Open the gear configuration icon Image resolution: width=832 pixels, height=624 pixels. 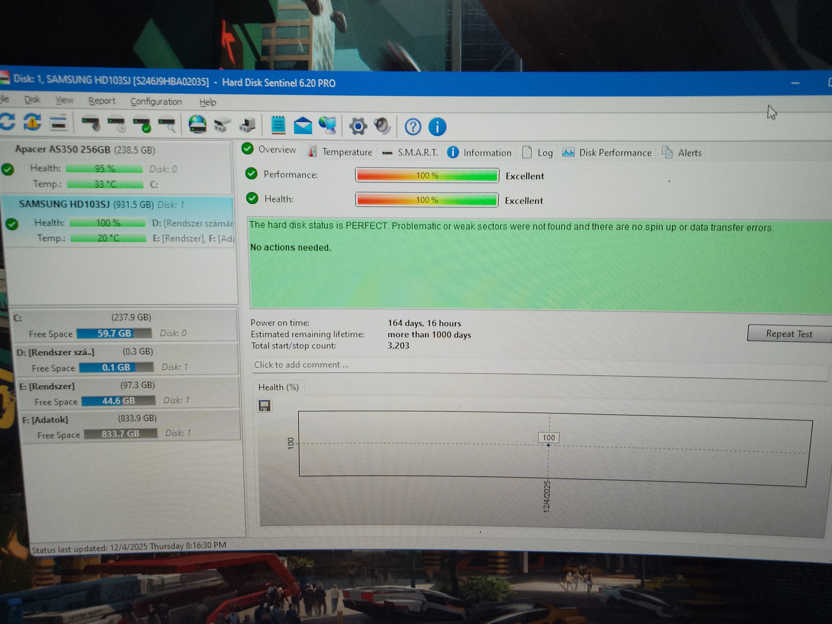(358, 126)
